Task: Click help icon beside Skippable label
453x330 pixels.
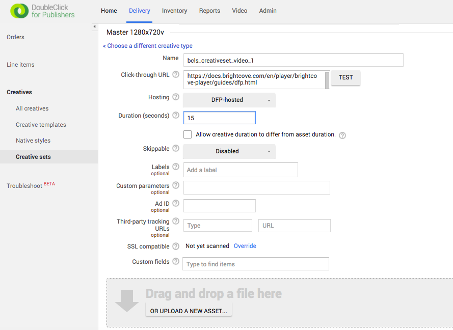Action: [x=176, y=149]
